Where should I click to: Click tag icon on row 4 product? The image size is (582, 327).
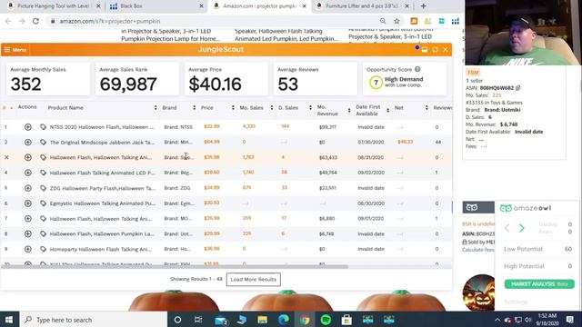coord(43,173)
